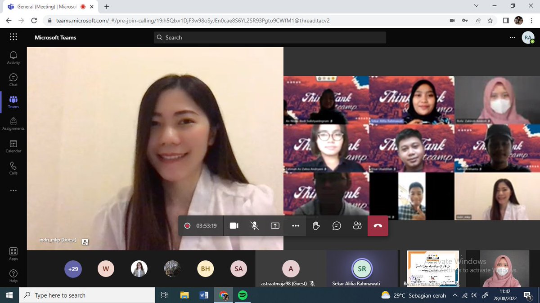540x303 pixels.
Task: Show +29 more participants
Action: (73, 269)
